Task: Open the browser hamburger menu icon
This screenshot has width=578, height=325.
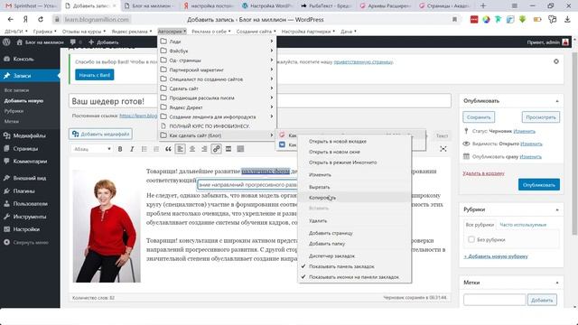Action: coord(515,6)
